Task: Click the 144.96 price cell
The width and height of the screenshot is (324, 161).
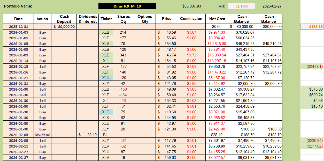Action: (167, 118)
